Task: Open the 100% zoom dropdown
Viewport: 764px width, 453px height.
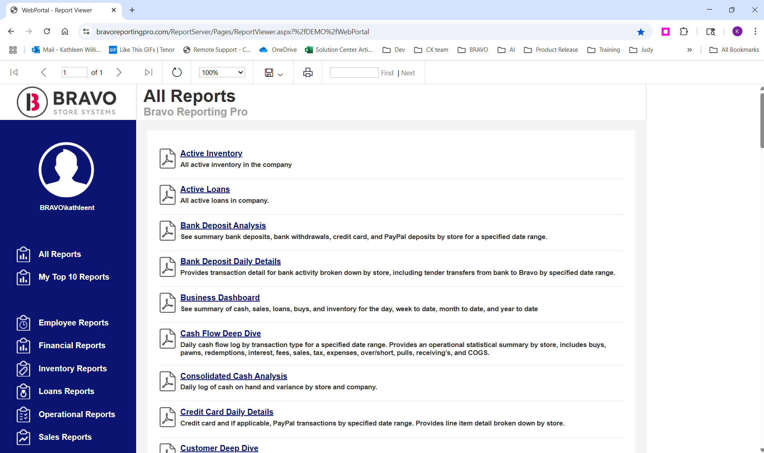Action: tap(222, 72)
